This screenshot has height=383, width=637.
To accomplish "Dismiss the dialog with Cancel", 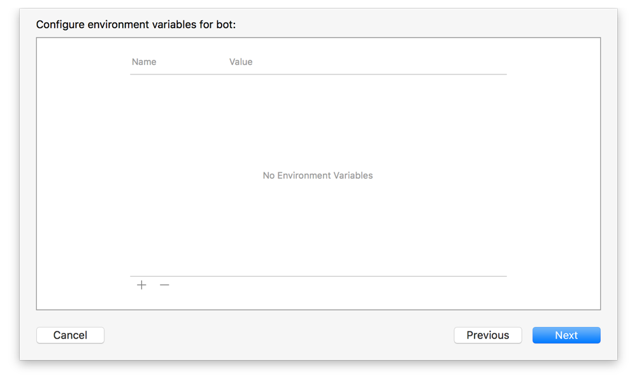I will click(x=70, y=335).
